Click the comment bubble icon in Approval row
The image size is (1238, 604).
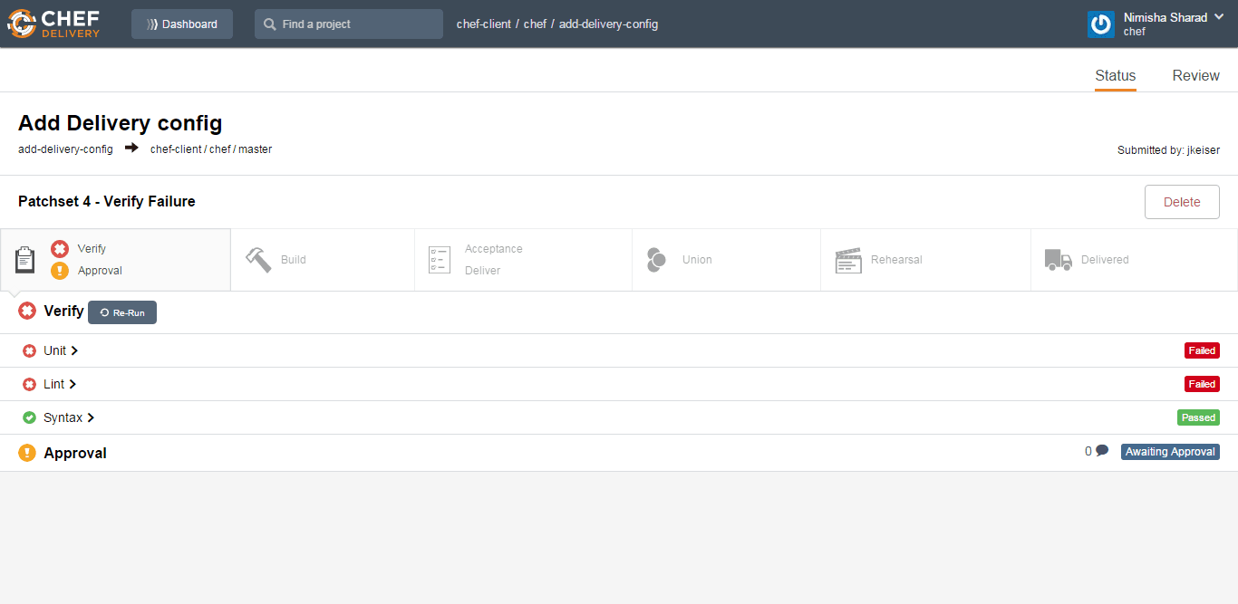click(1102, 451)
